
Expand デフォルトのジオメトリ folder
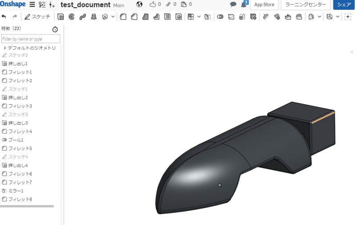(x=4, y=48)
